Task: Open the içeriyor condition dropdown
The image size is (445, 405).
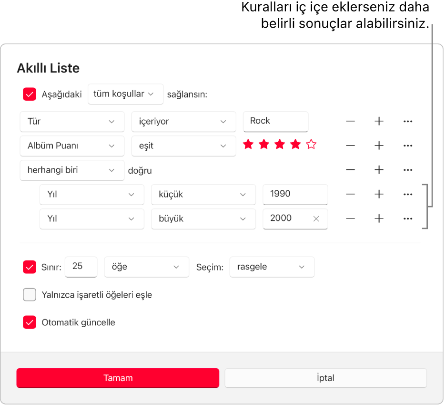Action: coord(183,122)
